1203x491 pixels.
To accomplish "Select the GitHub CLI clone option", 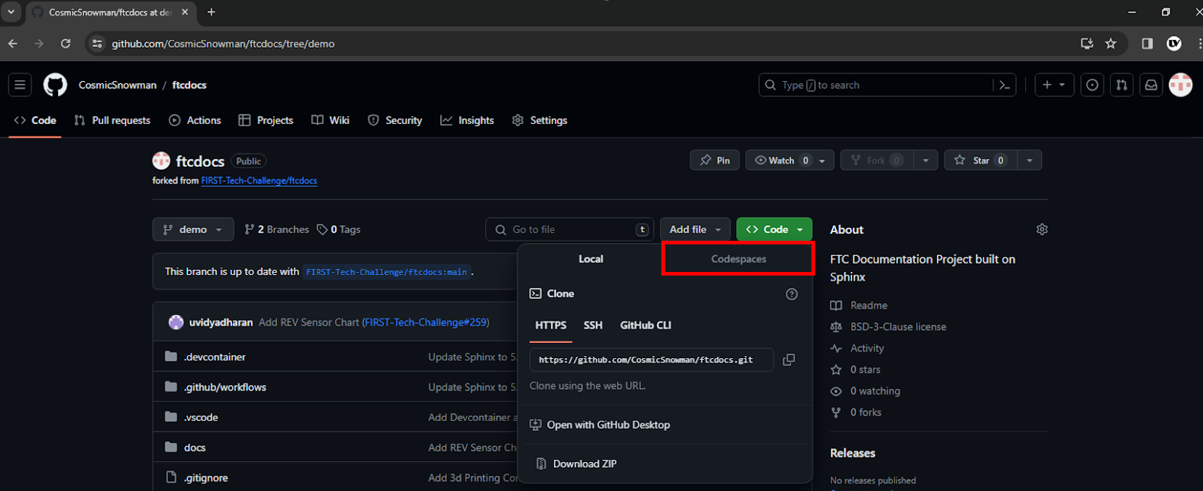I will tap(645, 325).
